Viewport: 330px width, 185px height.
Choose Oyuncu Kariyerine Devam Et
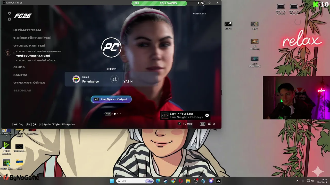click(39, 51)
